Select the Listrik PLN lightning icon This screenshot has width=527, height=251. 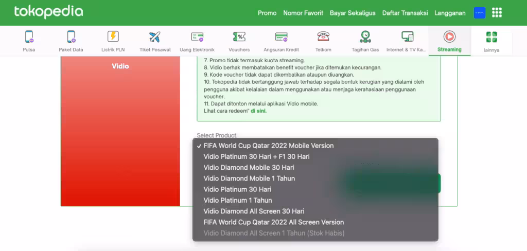113,37
